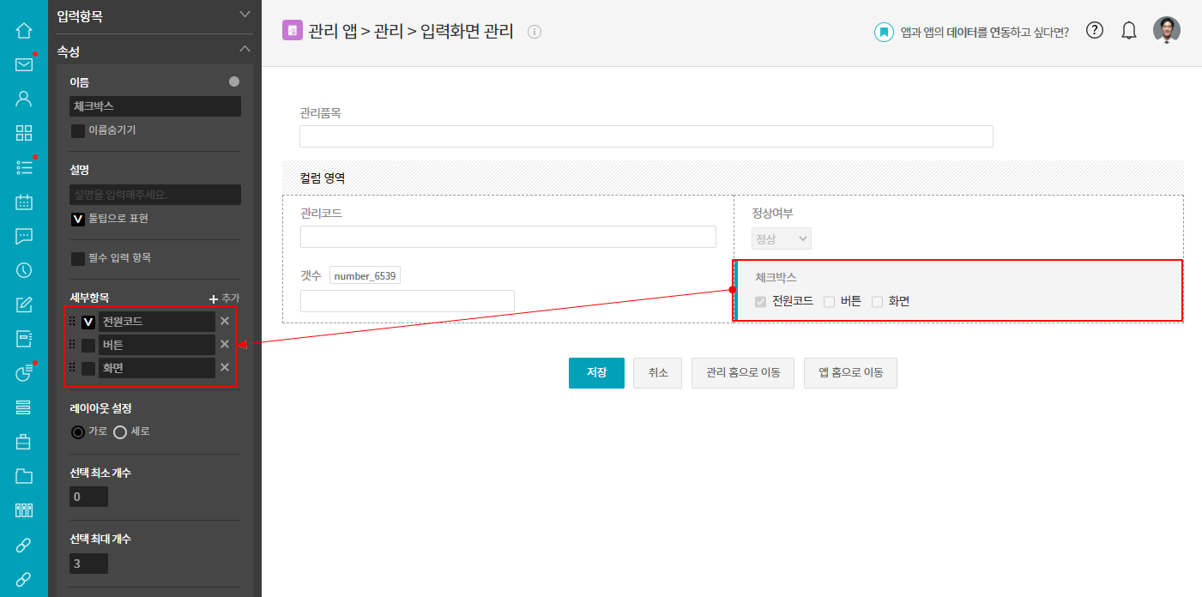This screenshot has width=1202, height=597.
Task: Click the home icon in left sidebar
Action: tap(24, 31)
